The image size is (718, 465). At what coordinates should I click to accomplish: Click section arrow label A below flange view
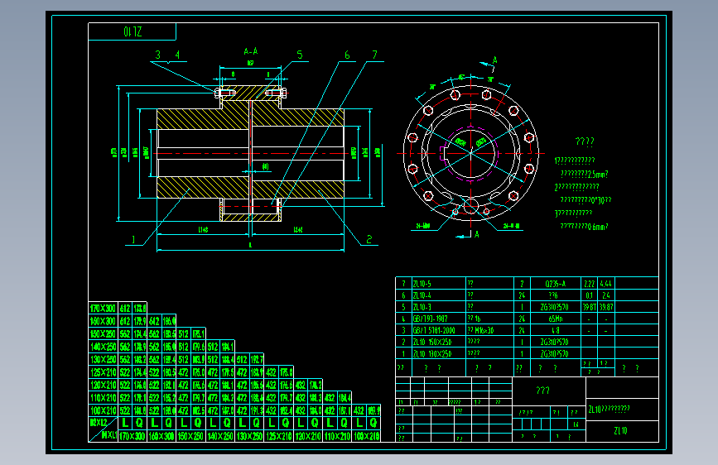click(x=477, y=234)
